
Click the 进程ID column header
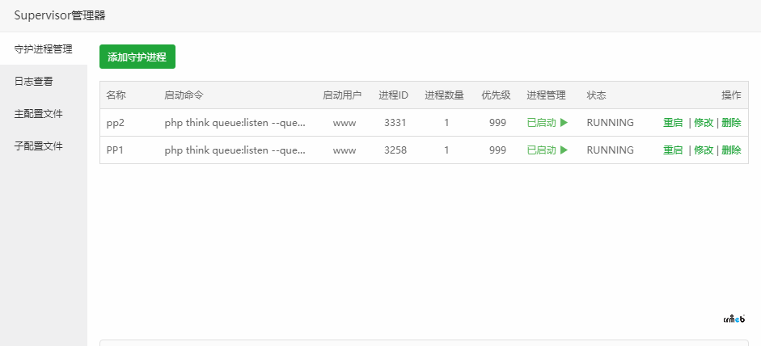tap(394, 95)
